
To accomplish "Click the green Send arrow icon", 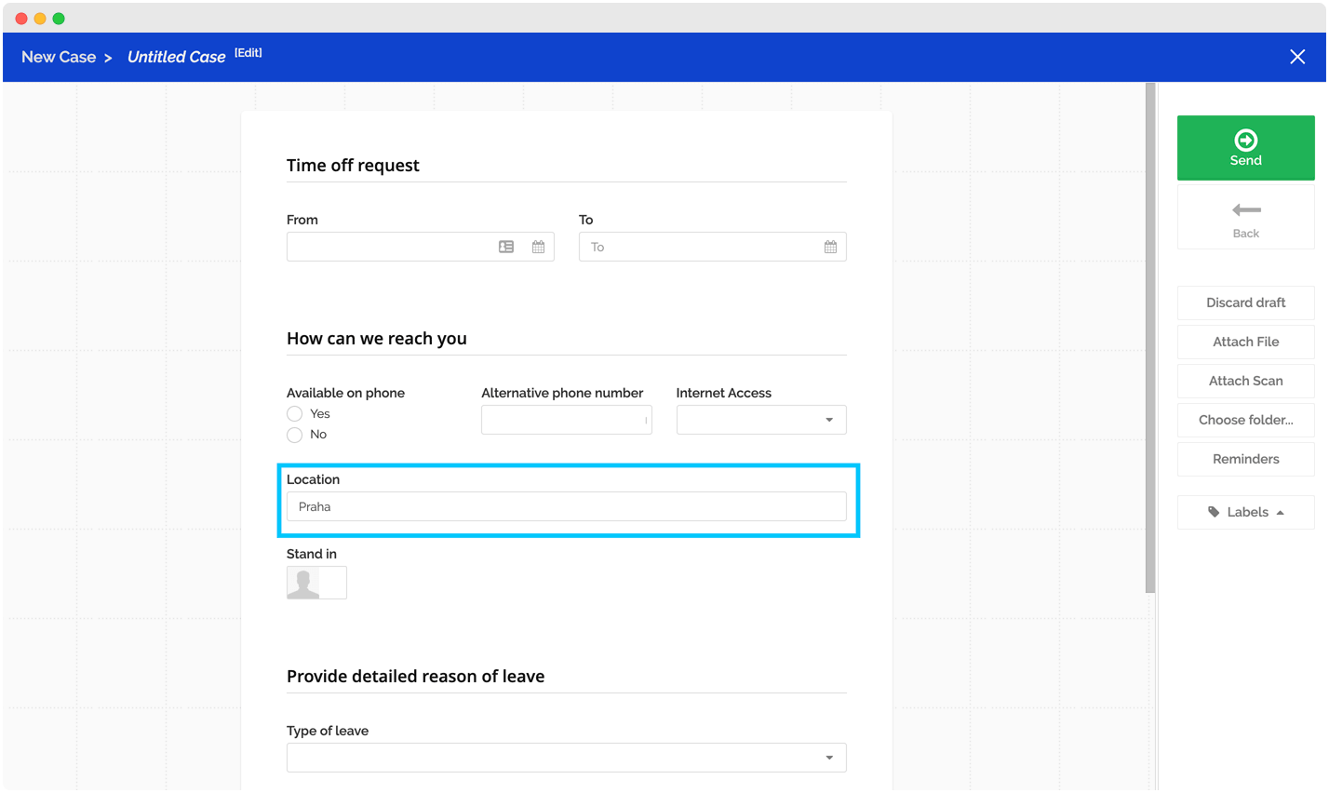I will pyautogui.click(x=1245, y=140).
